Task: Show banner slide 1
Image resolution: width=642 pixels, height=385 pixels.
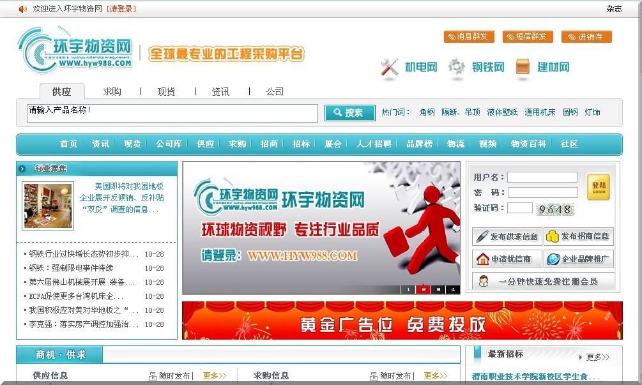Action: tap(408, 289)
